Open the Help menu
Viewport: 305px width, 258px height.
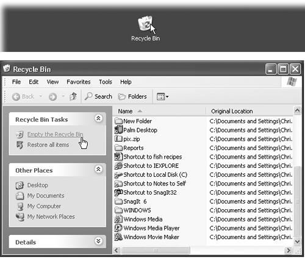click(126, 82)
